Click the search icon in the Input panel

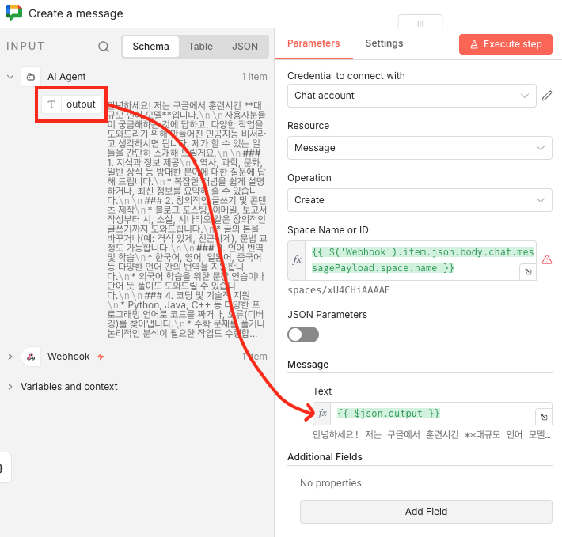[104, 47]
